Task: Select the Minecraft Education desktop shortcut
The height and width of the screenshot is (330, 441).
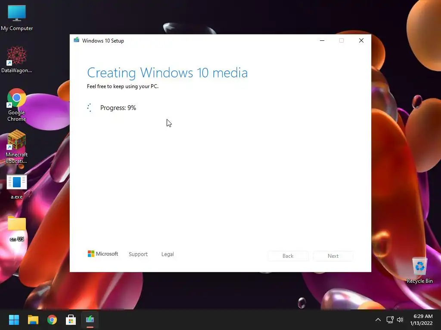Action: point(17,147)
